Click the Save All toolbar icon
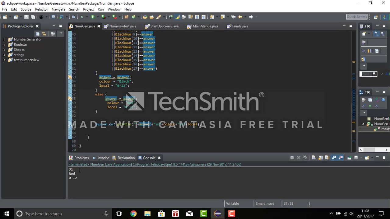The width and height of the screenshot is (390, 219). [x=33, y=17]
